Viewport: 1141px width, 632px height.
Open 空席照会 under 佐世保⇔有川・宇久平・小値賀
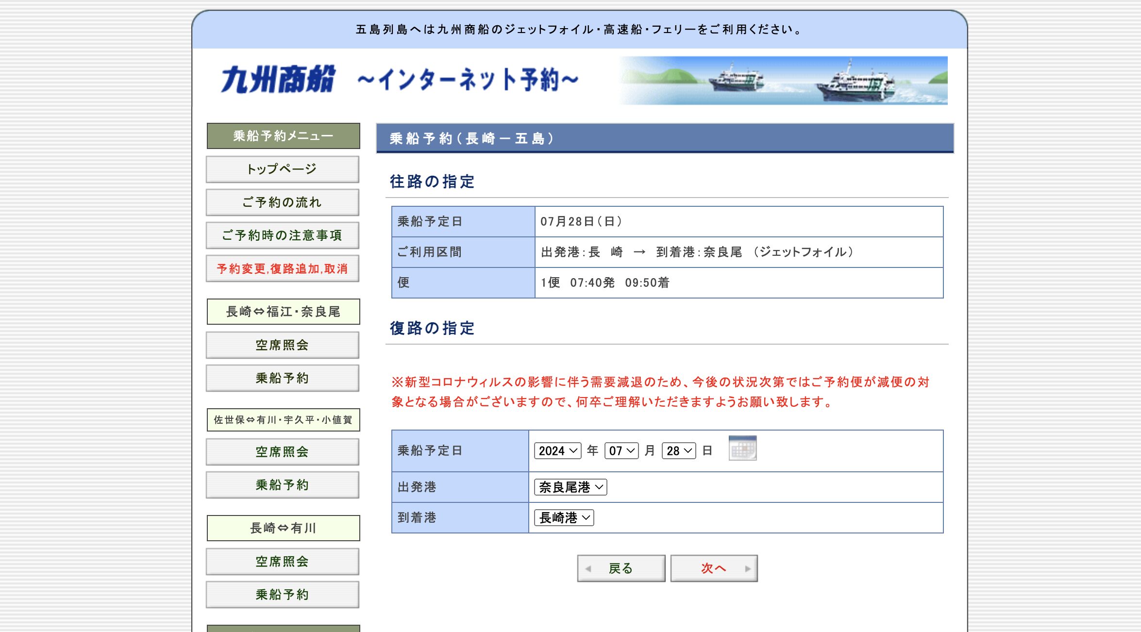coord(283,452)
